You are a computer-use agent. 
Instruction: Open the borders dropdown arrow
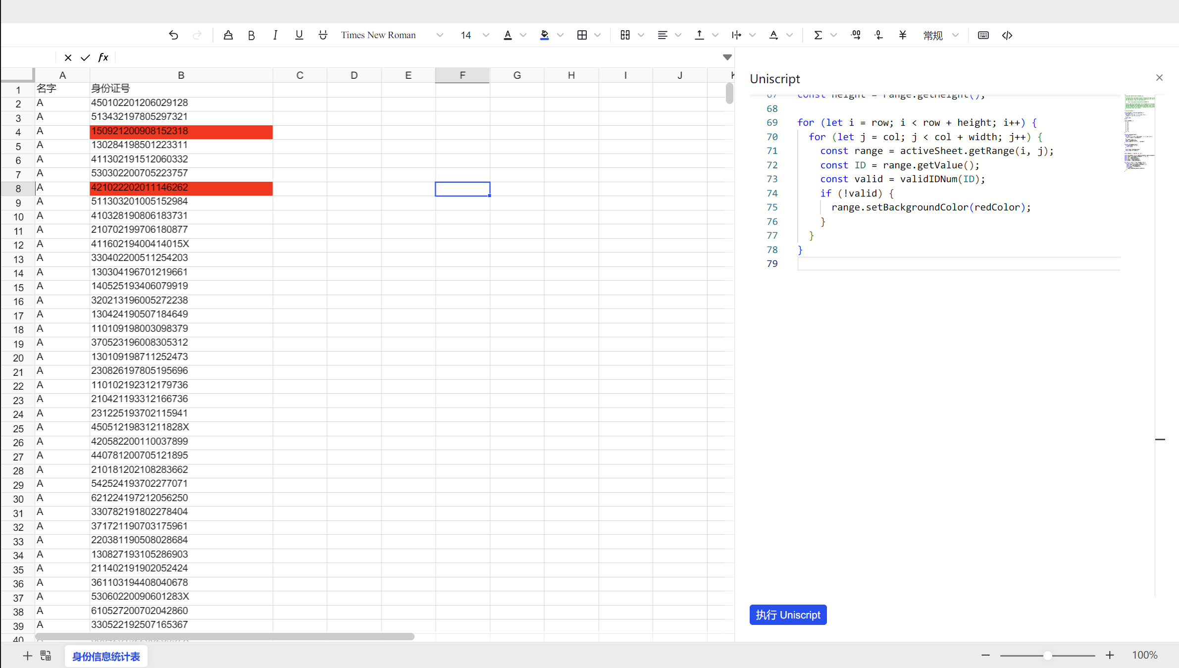coord(598,35)
